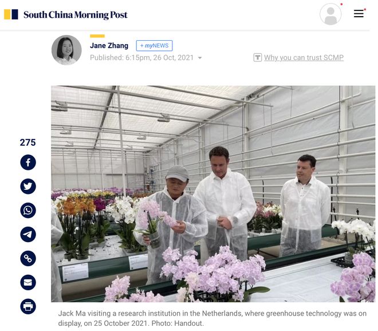Open user account profile icon
The width and height of the screenshot is (378, 331).
pos(330,14)
